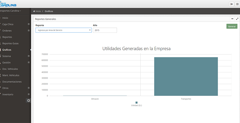Expand Reportes Generales panel to fullscreen
Viewport: 240px width, 123px height.
point(237,19)
